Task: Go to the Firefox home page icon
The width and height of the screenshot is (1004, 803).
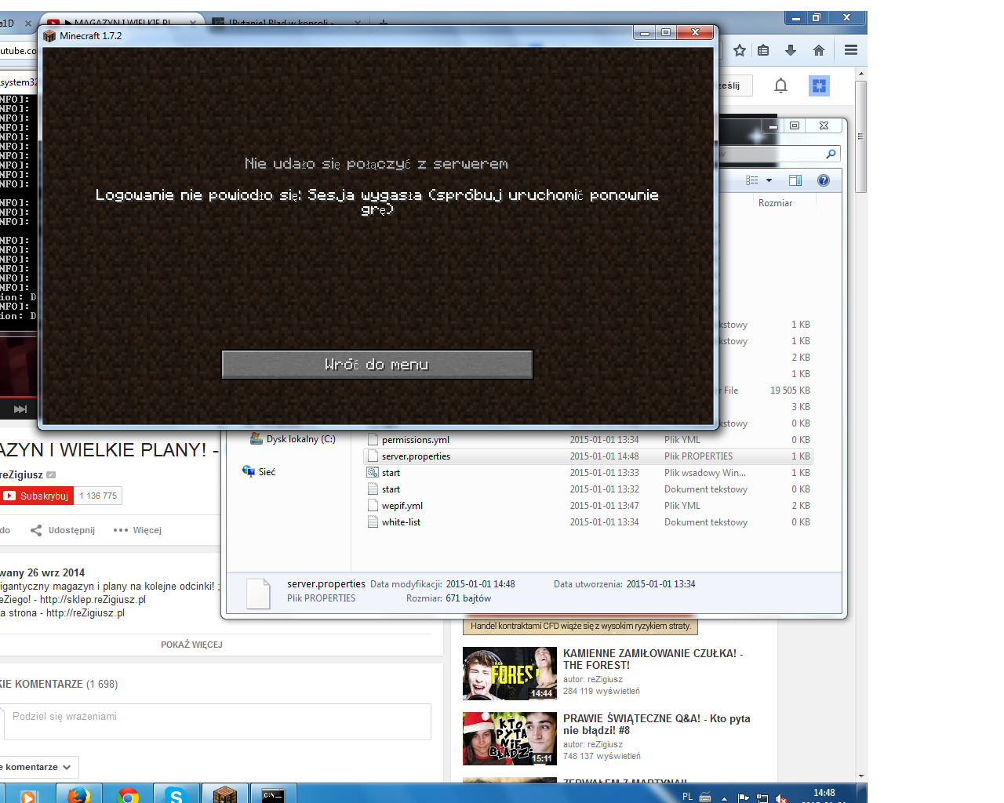Action: (x=819, y=50)
